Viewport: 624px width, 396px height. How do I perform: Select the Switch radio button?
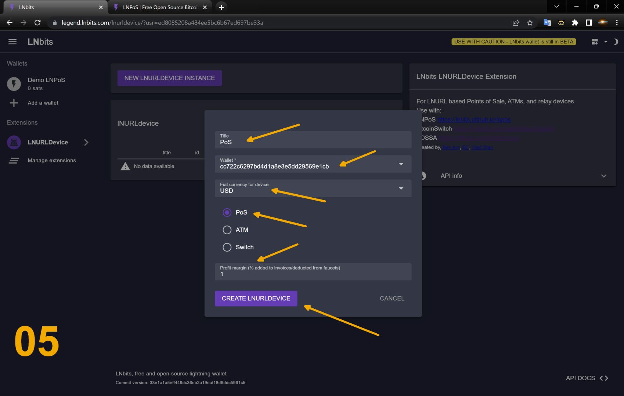tap(227, 247)
